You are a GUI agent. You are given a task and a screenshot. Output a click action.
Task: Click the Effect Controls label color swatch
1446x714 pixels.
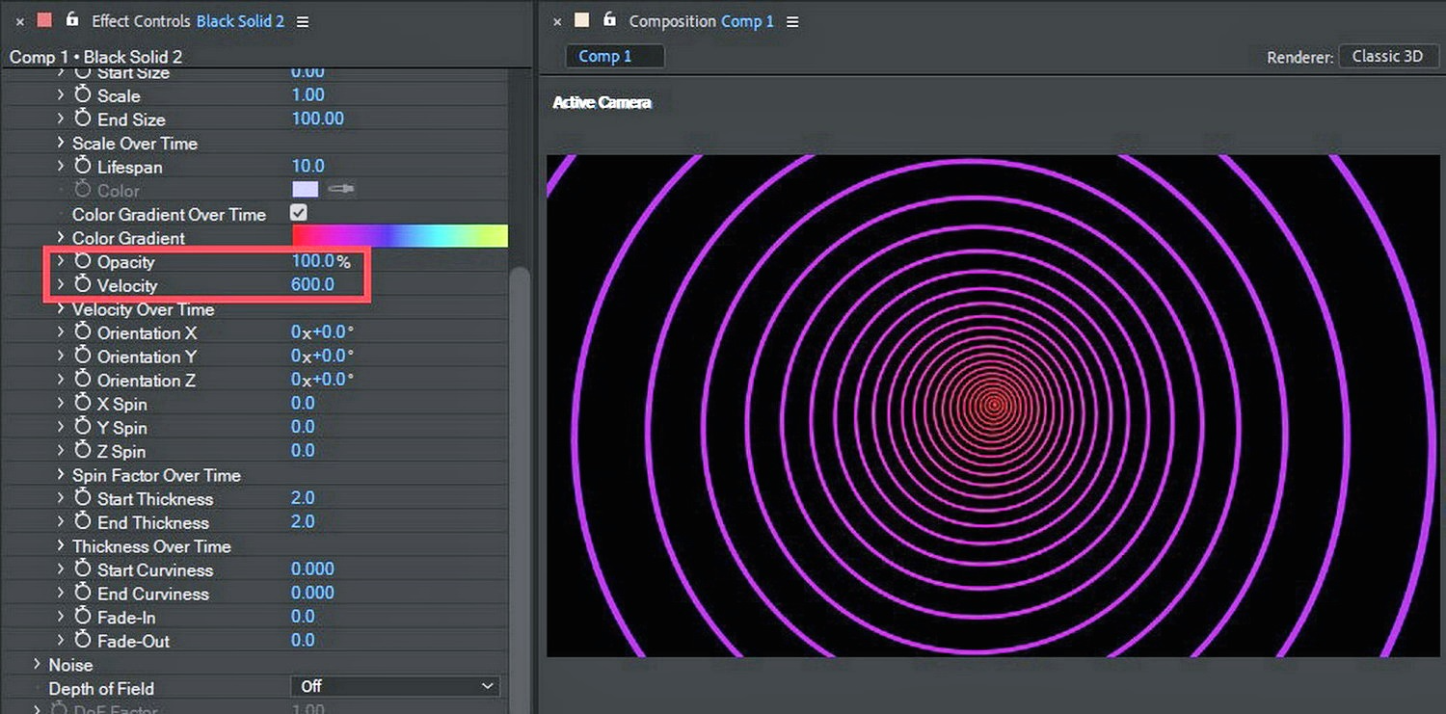click(44, 20)
